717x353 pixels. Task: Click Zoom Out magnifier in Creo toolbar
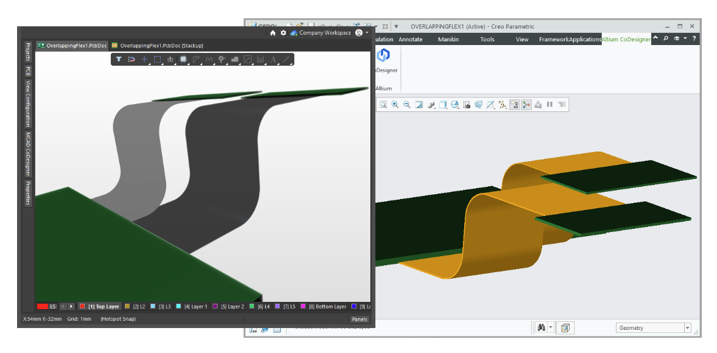[x=406, y=105]
